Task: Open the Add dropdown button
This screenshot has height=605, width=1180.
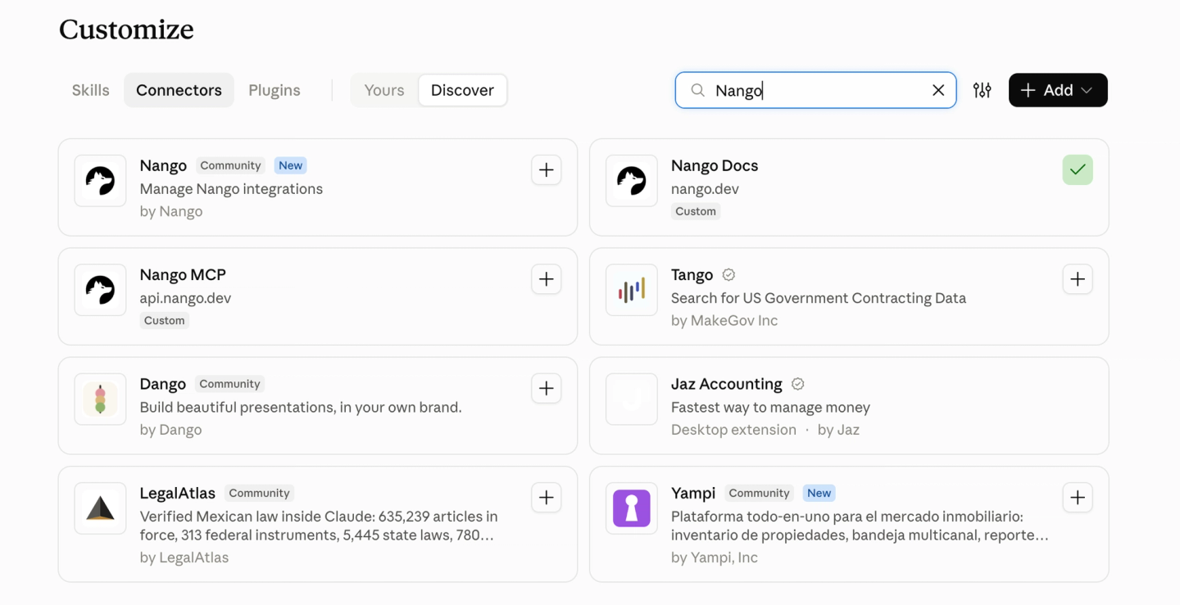Action: click(1058, 90)
